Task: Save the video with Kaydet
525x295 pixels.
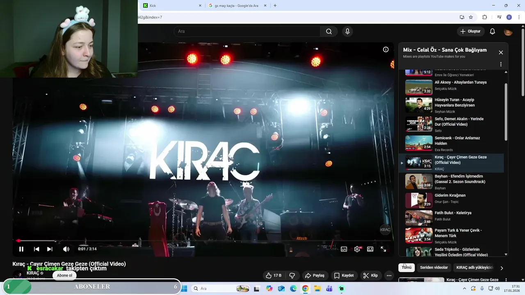Action: pyautogui.click(x=344, y=275)
